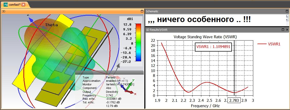Click the Type Farfield info row
This screenshot has width=290, height=110.
pos(99,77)
